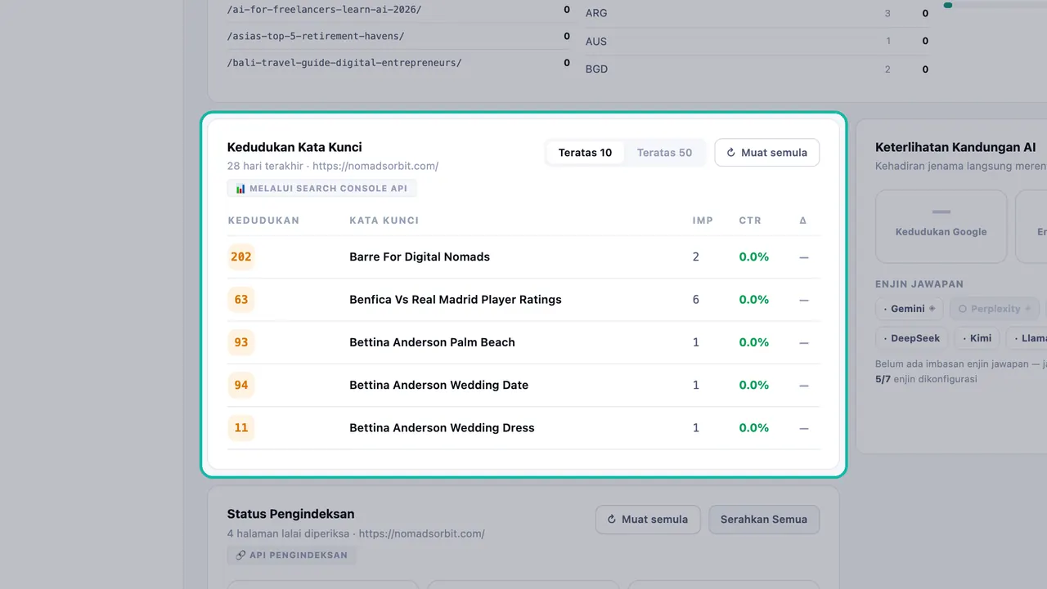
Task: Switch to the Teratas 50 tab
Action: [x=664, y=153]
